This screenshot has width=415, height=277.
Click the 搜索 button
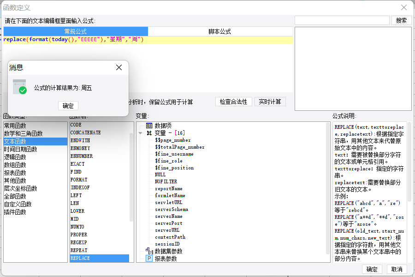click(x=401, y=20)
